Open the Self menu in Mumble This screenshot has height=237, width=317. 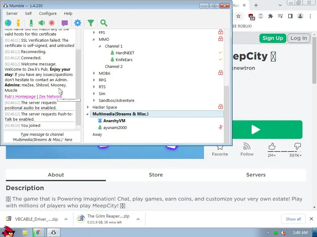pos(28,14)
